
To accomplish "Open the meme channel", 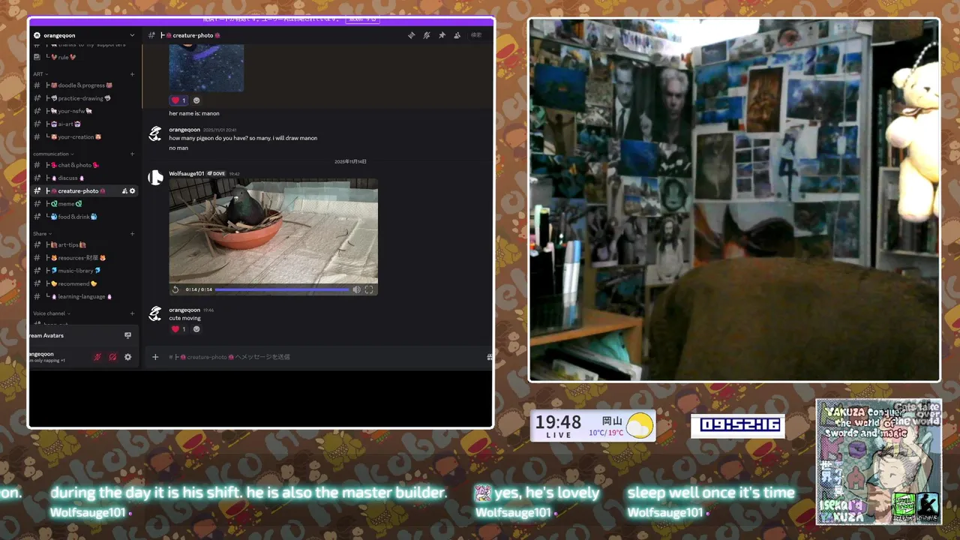I will tap(84, 204).
